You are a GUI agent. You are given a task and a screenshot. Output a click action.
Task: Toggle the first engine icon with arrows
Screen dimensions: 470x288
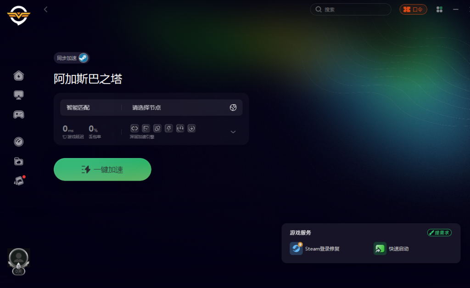point(134,129)
